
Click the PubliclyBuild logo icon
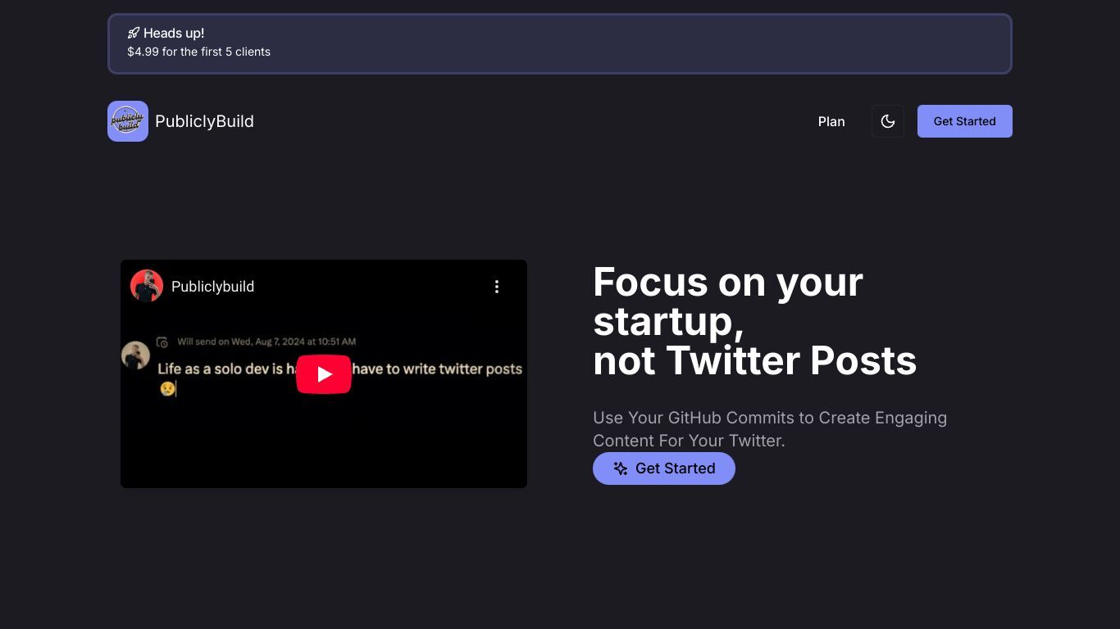coord(128,121)
